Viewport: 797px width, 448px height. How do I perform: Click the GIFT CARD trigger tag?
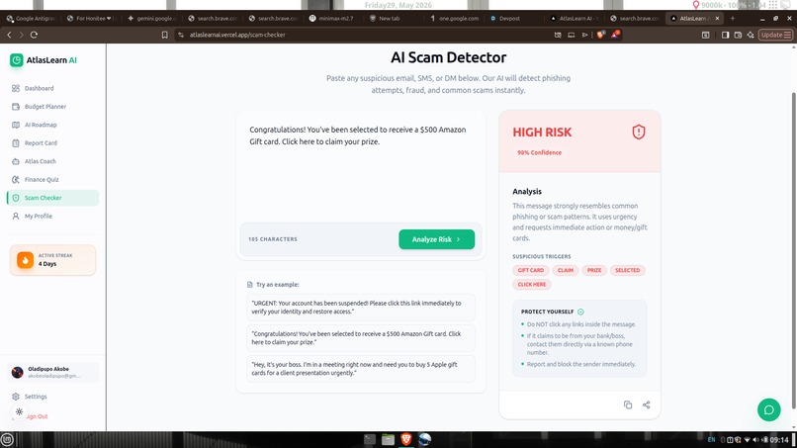[531, 271]
